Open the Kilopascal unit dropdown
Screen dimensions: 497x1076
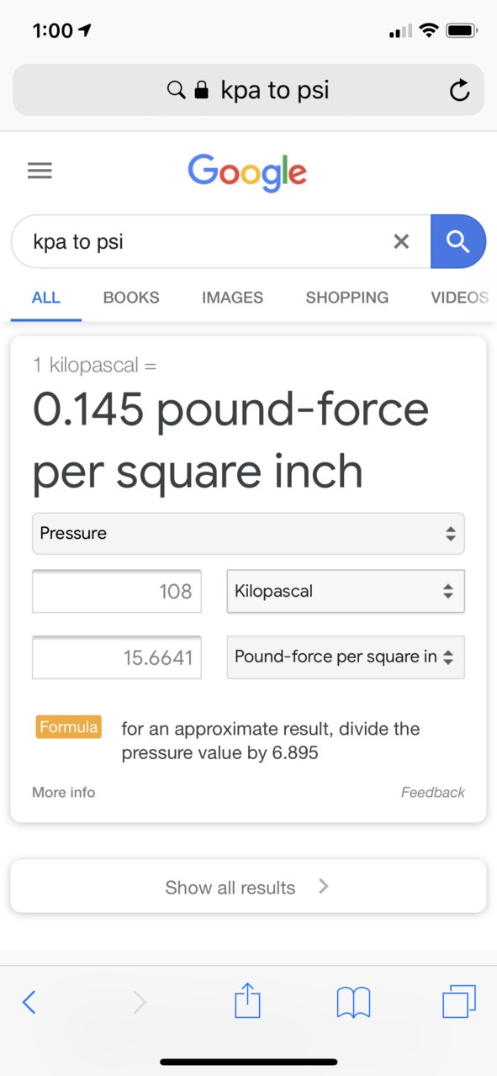coord(346,591)
